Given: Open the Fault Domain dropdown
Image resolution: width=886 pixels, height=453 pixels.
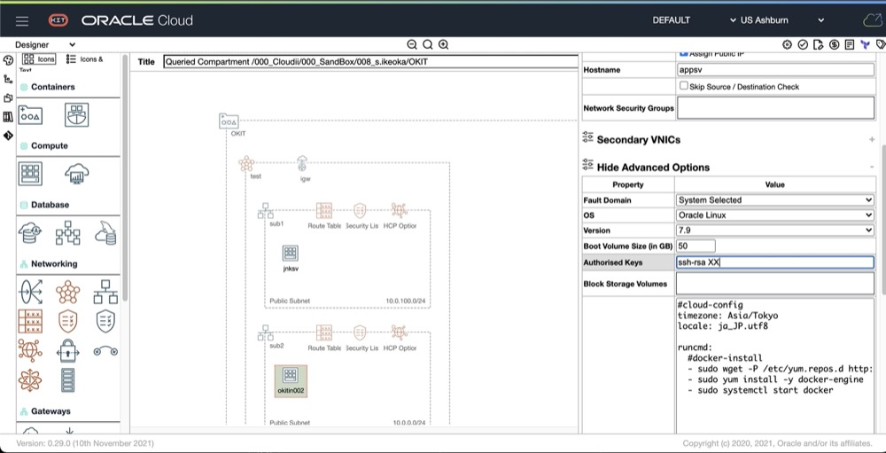Looking at the screenshot, I should [x=774, y=199].
